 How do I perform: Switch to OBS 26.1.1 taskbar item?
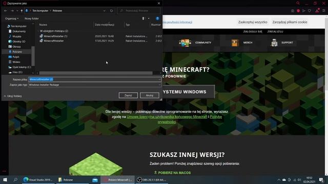coord(152,179)
